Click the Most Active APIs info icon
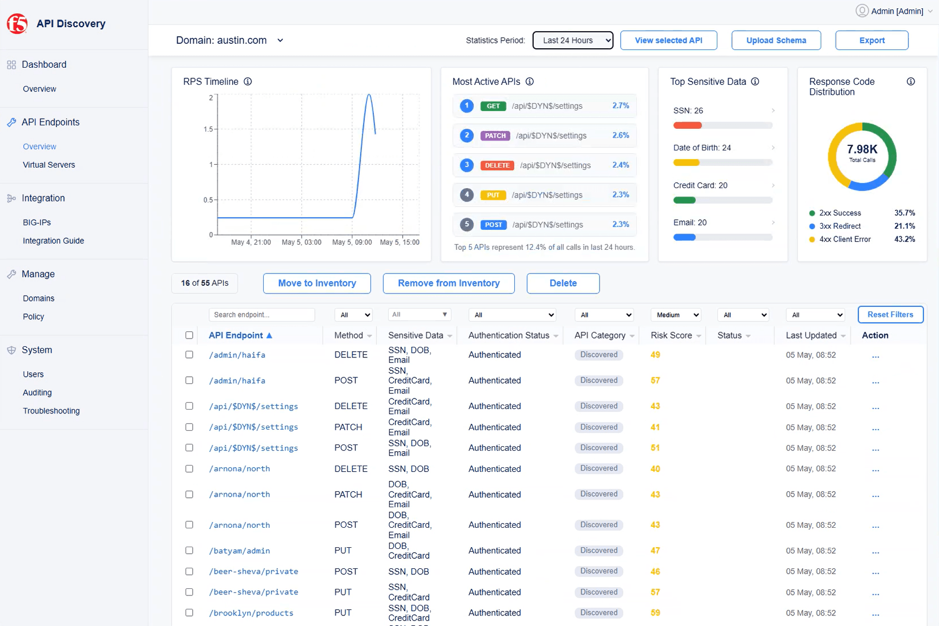 pyautogui.click(x=530, y=82)
